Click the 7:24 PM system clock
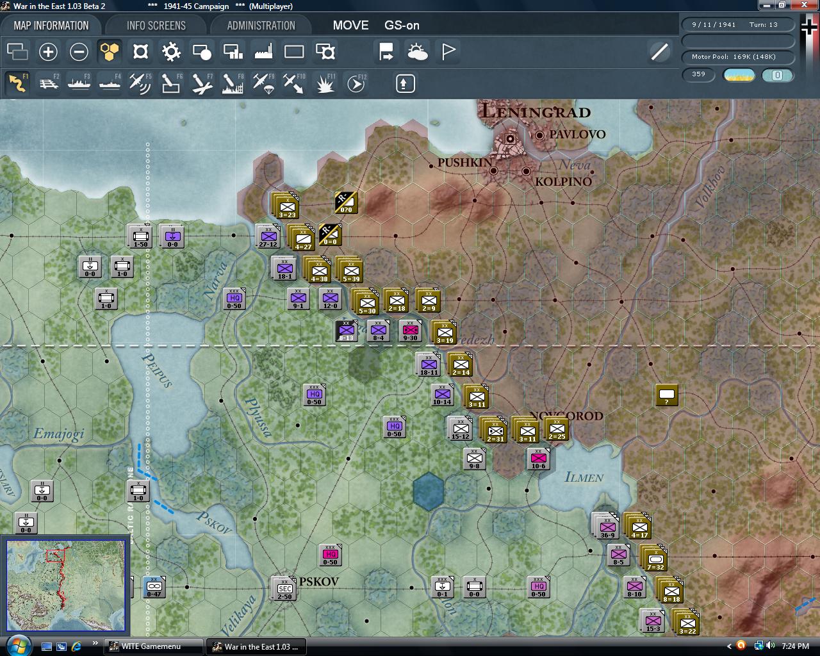This screenshot has width=820, height=656. point(795,646)
